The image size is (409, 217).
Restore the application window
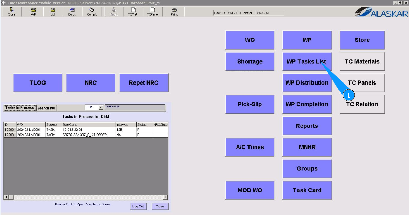pos(400,3)
